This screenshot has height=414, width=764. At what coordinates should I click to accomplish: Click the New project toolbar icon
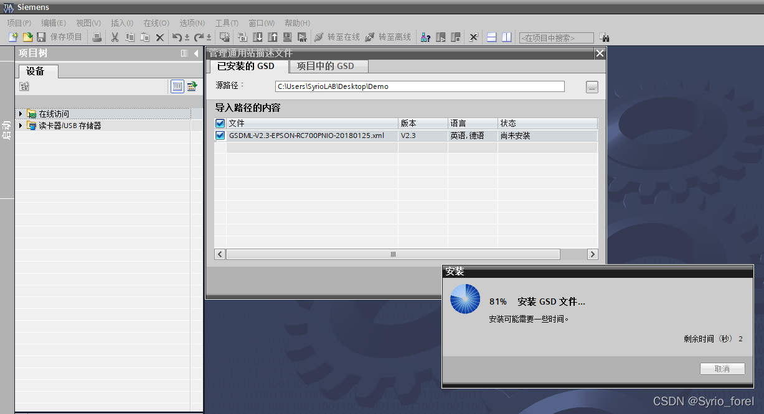pos(13,37)
